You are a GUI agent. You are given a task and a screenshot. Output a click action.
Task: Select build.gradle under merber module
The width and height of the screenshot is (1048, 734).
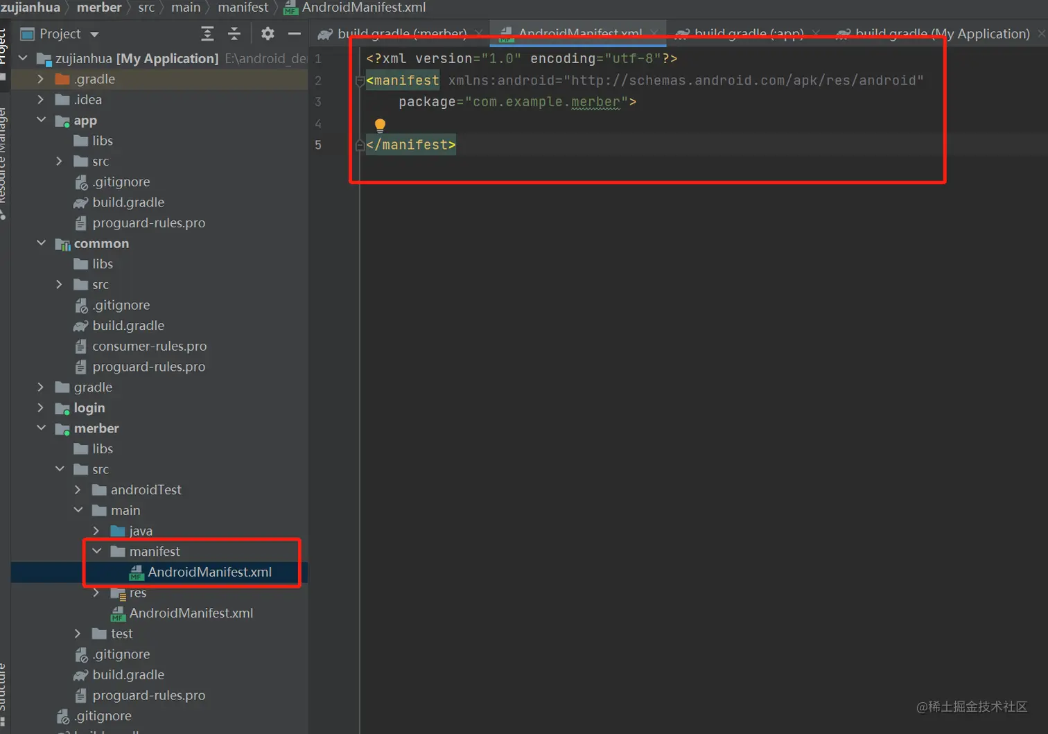click(128, 675)
